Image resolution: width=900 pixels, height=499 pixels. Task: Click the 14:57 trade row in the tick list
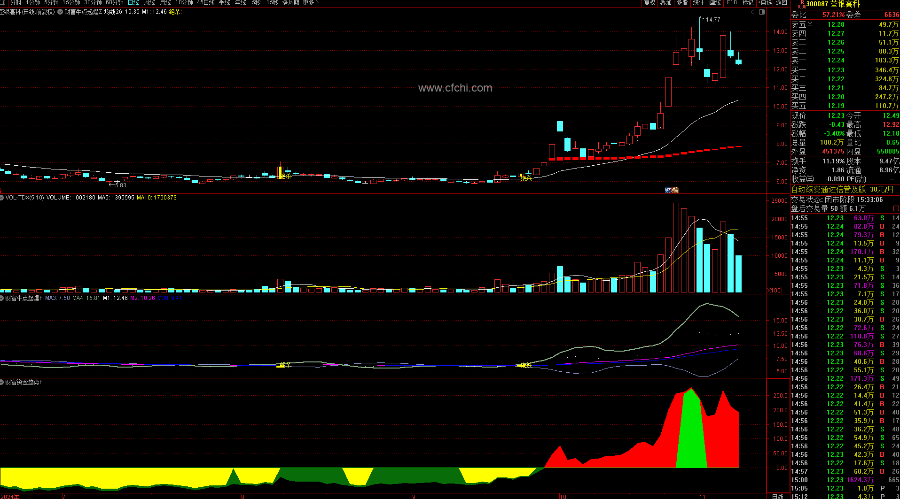click(845, 471)
